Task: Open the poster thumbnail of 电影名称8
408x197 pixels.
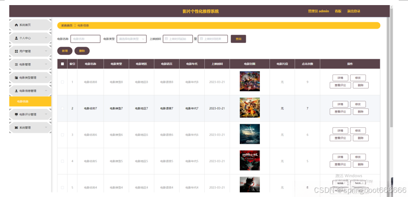Action: (250, 81)
